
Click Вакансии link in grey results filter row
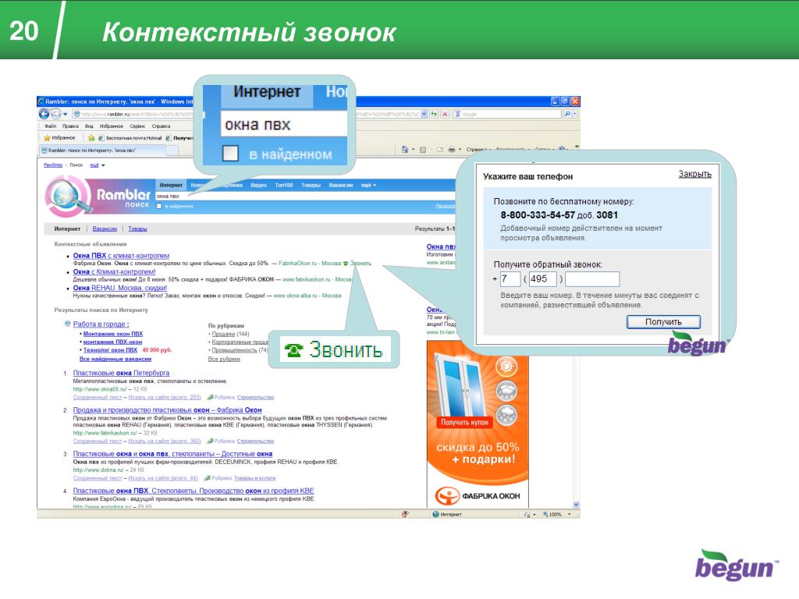tap(105, 229)
